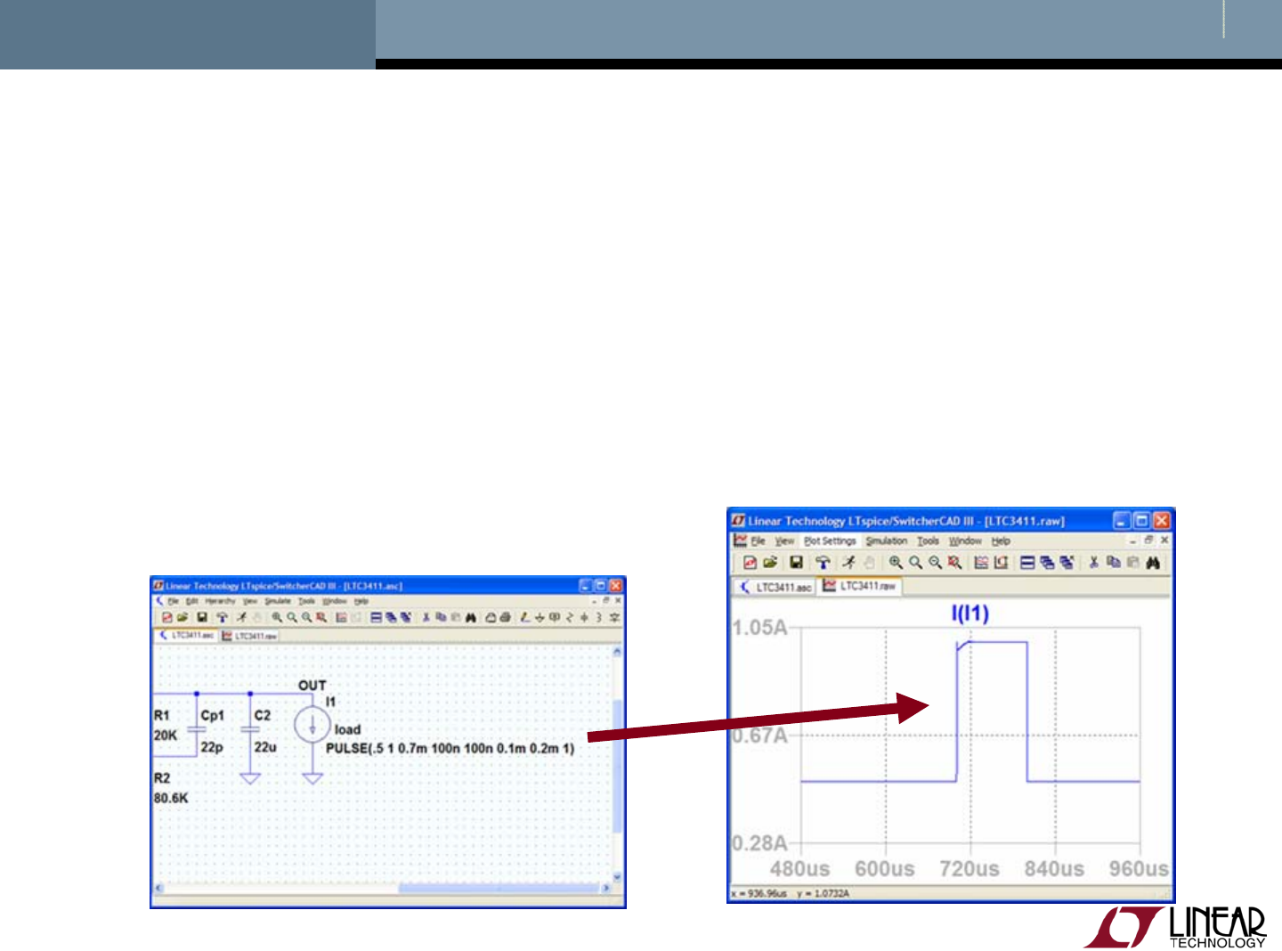This screenshot has height=951, width=1282.
Task: Select the LTC3411.asc tab in the schematic window
Action: point(187,636)
